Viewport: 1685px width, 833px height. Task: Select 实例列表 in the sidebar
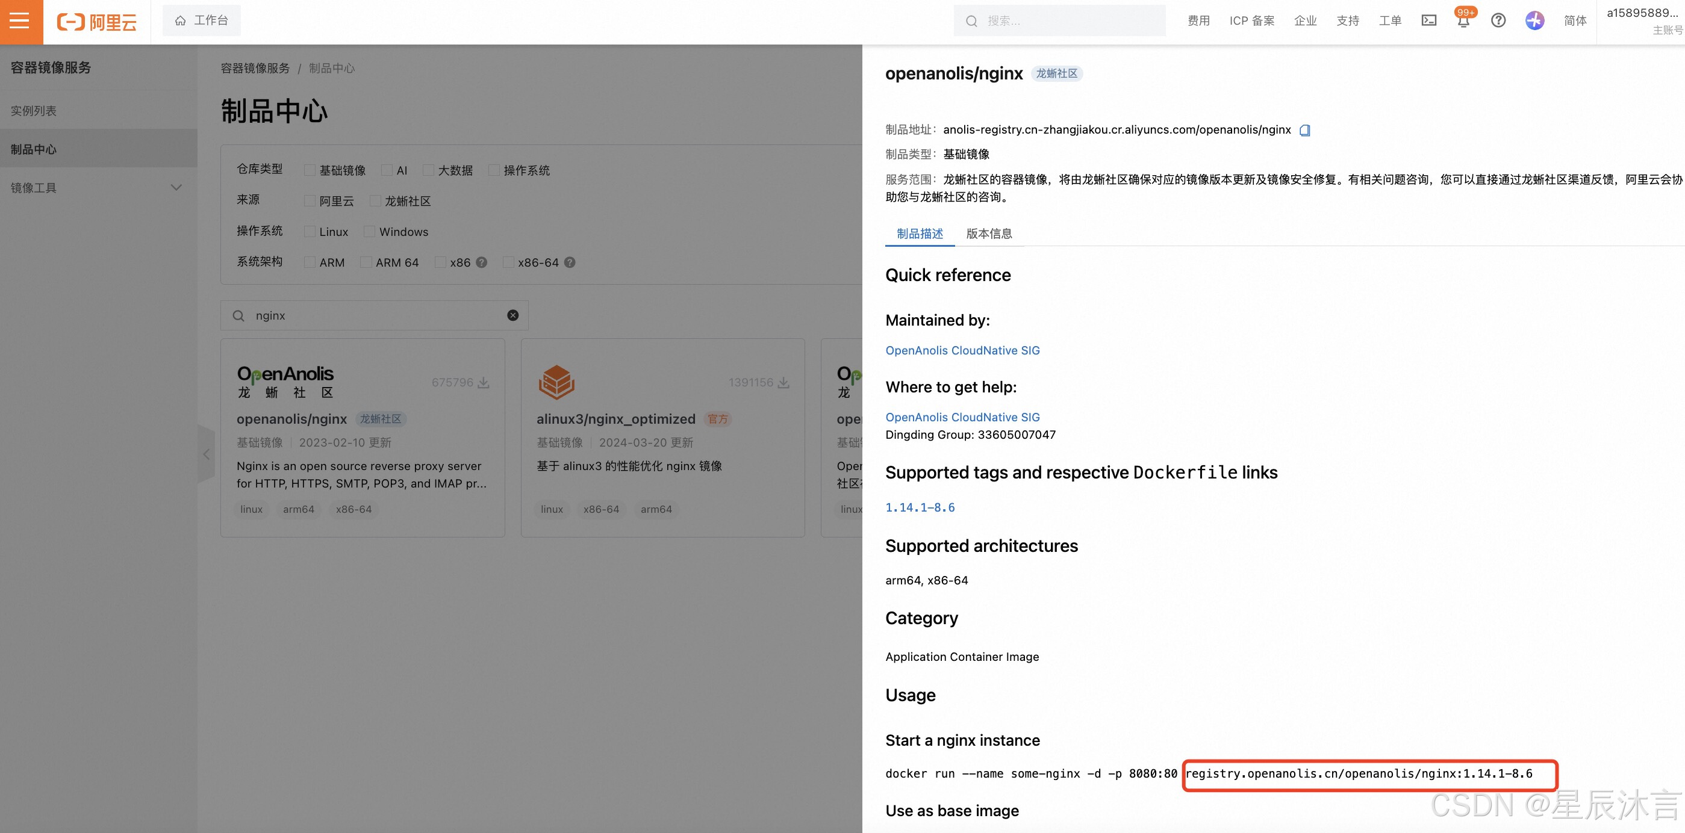[x=33, y=111]
